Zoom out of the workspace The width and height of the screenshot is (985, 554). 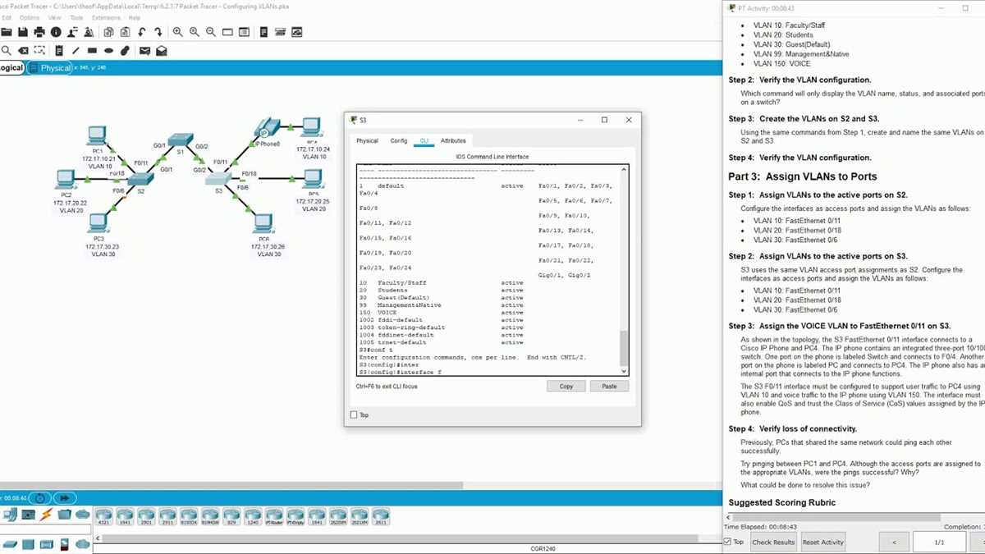tap(211, 32)
